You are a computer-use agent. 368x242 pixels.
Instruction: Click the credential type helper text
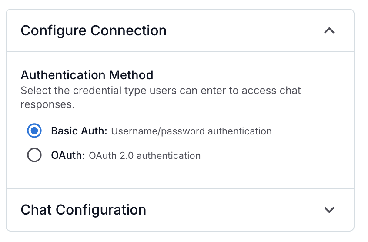(161, 91)
